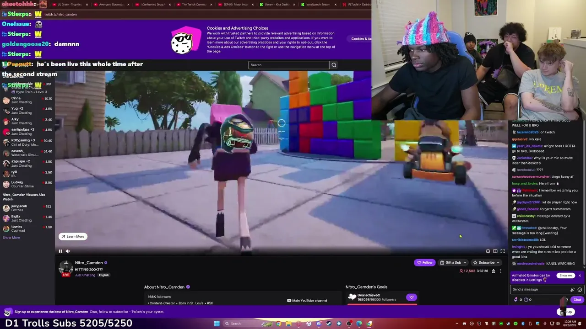This screenshot has width=586, height=329.
Task: Switch to the EDP445 Prison tab
Action: click(x=236, y=5)
